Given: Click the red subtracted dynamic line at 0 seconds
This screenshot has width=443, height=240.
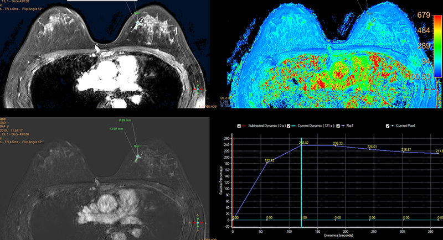Looking at the screenshot, I should coord(234,177).
